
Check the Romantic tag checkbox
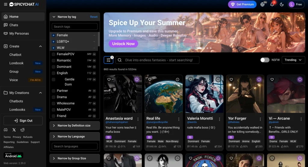[x=54, y=61]
